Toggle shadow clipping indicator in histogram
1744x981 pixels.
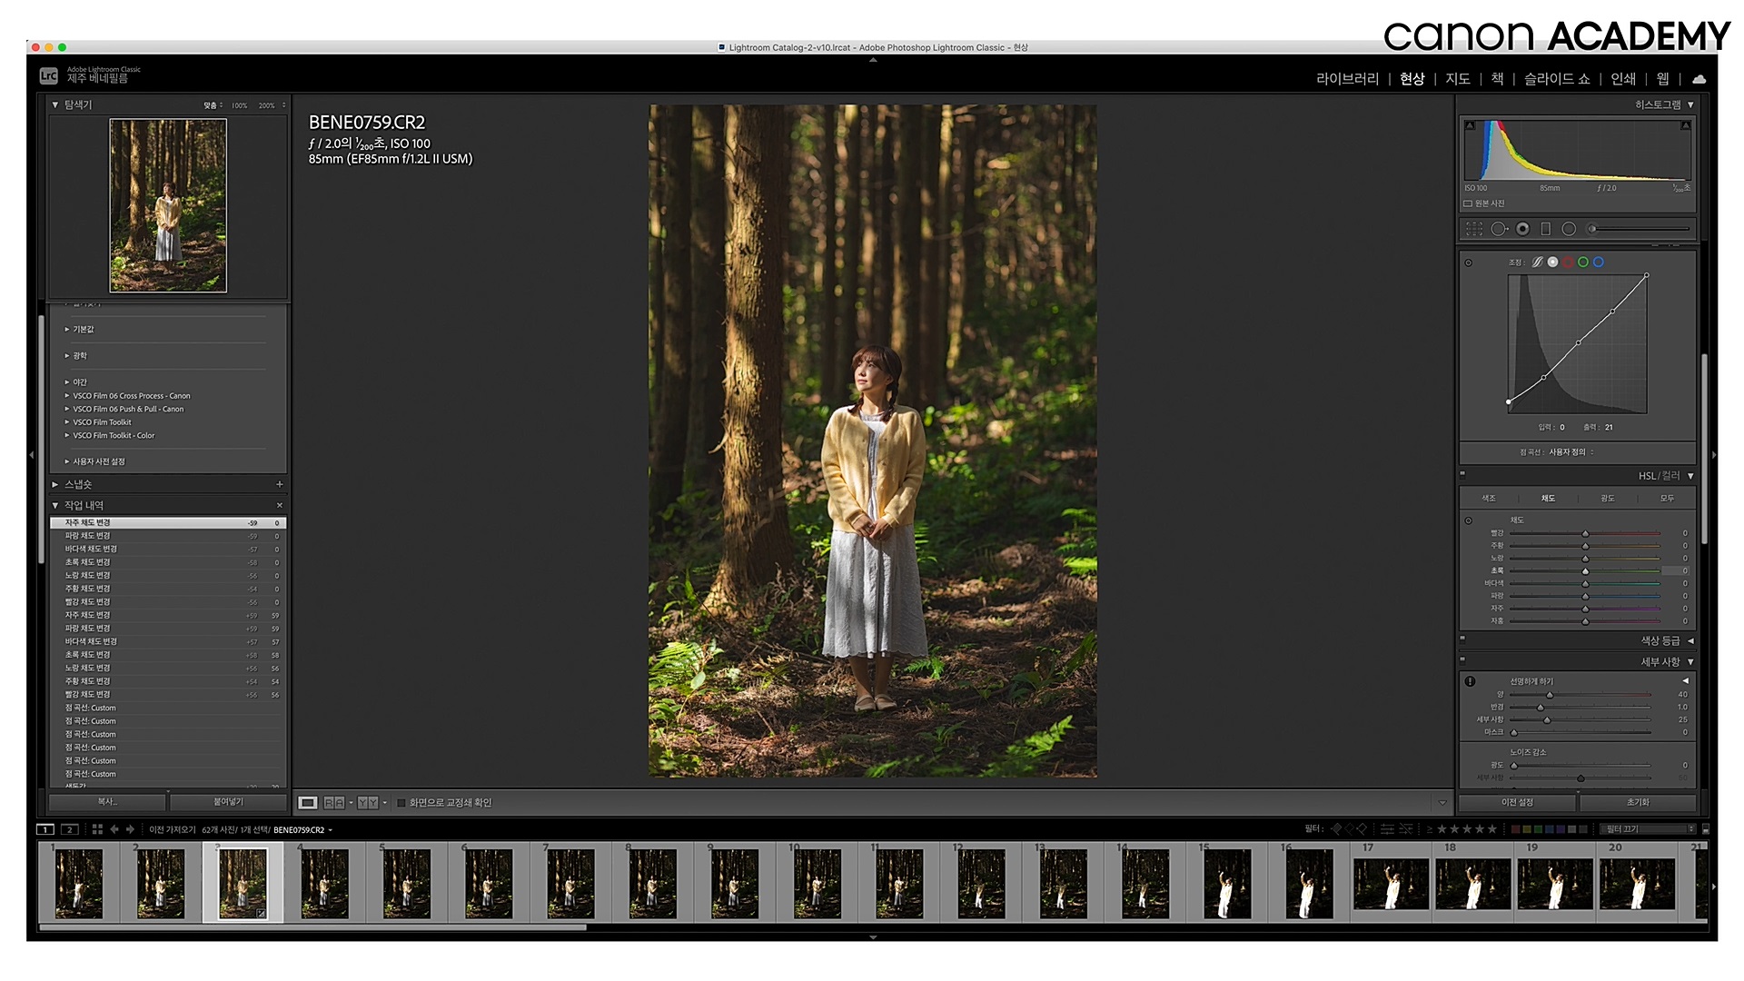(x=1470, y=125)
